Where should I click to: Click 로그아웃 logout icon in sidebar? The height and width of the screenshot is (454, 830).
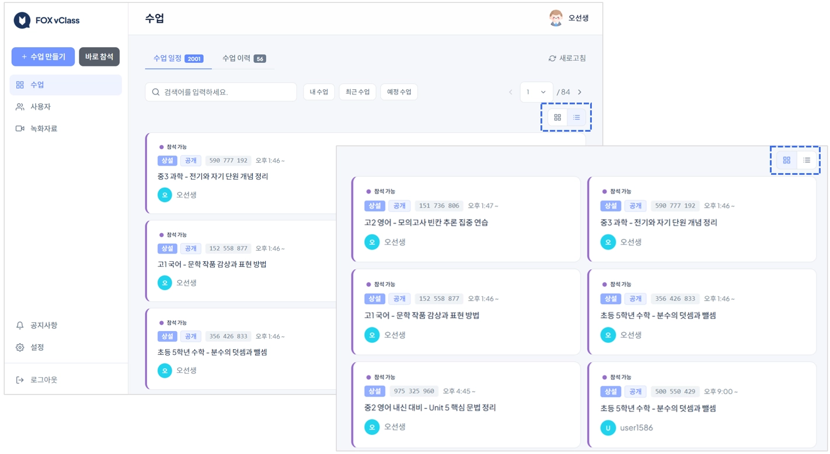pos(20,380)
